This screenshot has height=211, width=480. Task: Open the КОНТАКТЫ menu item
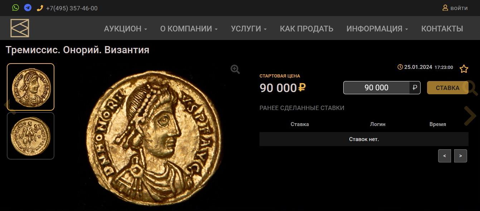(x=442, y=29)
